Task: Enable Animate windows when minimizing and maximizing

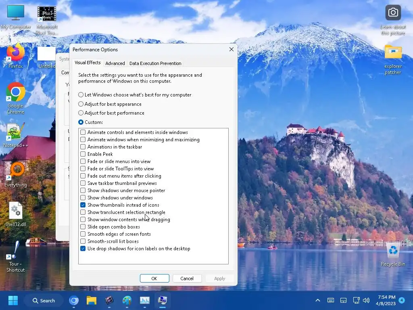Action: pyautogui.click(x=83, y=139)
